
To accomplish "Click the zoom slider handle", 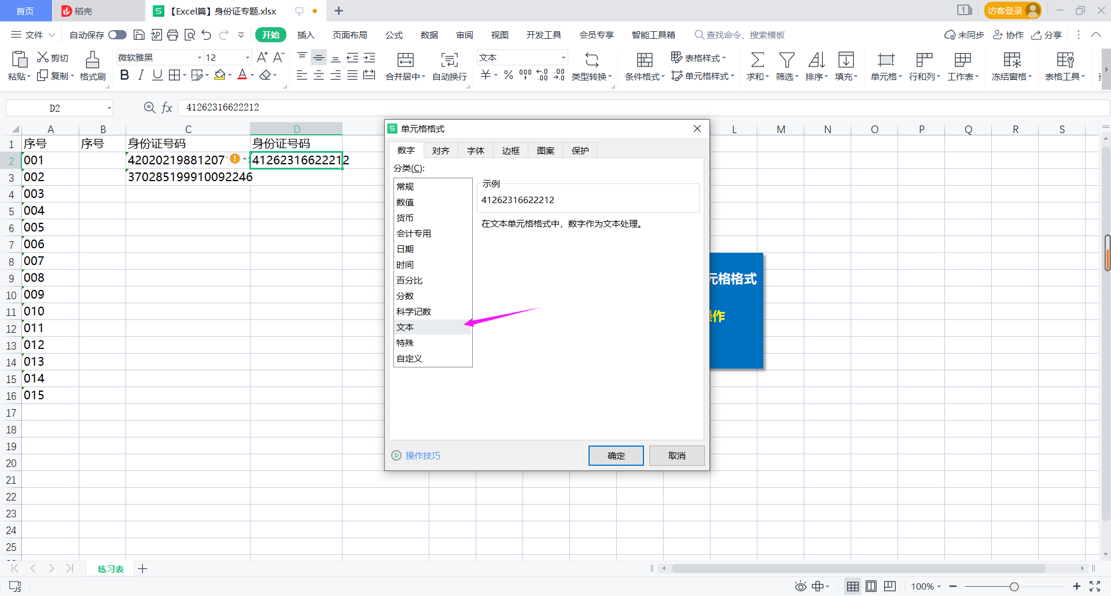I will 1014,587.
